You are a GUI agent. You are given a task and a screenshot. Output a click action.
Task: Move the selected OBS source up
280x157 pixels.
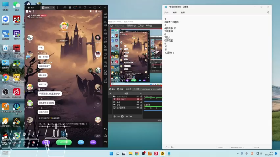[127, 117]
